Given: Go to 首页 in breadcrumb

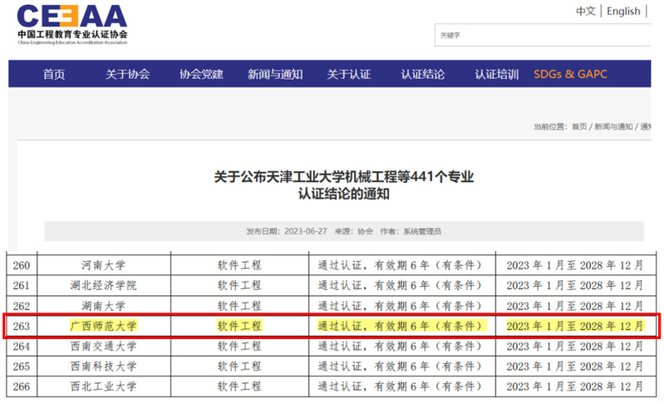Looking at the screenshot, I should tap(579, 126).
